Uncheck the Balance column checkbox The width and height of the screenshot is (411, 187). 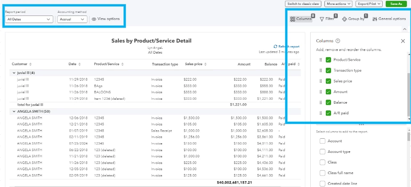[x=328, y=102]
